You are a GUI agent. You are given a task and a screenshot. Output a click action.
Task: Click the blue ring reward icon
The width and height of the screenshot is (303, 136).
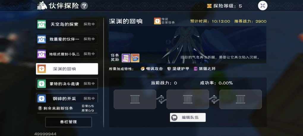[x=135, y=58]
